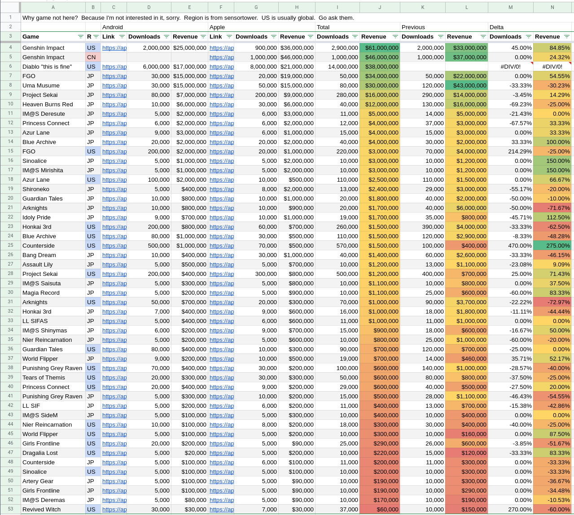Select the -72.97% revenue delta cell
Viewport: 574px width, 515px height.
point(552,302)
